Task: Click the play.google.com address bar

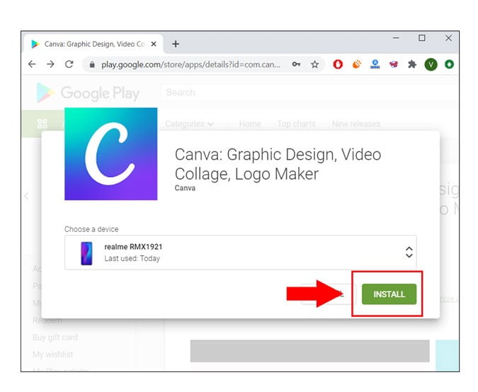Action: click(x=191, y=64)
